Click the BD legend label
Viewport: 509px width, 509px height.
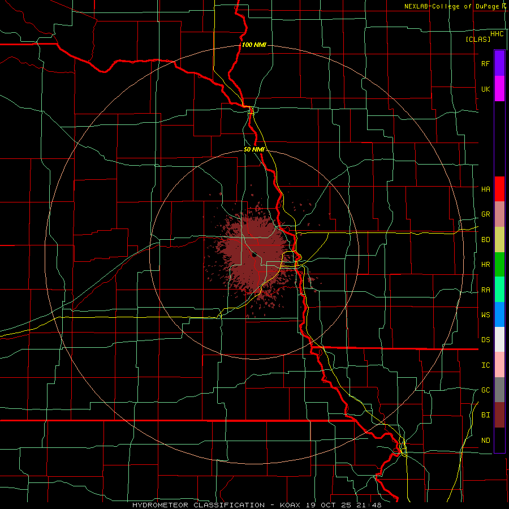(486, 240)
